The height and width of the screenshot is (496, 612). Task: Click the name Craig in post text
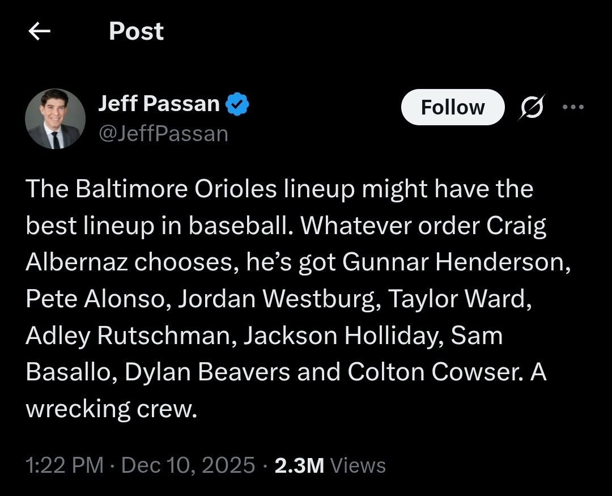[516, 226]
